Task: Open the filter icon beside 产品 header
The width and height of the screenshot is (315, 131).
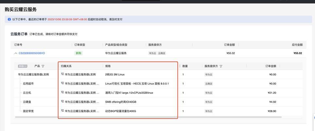Action: tap(43, 66)
